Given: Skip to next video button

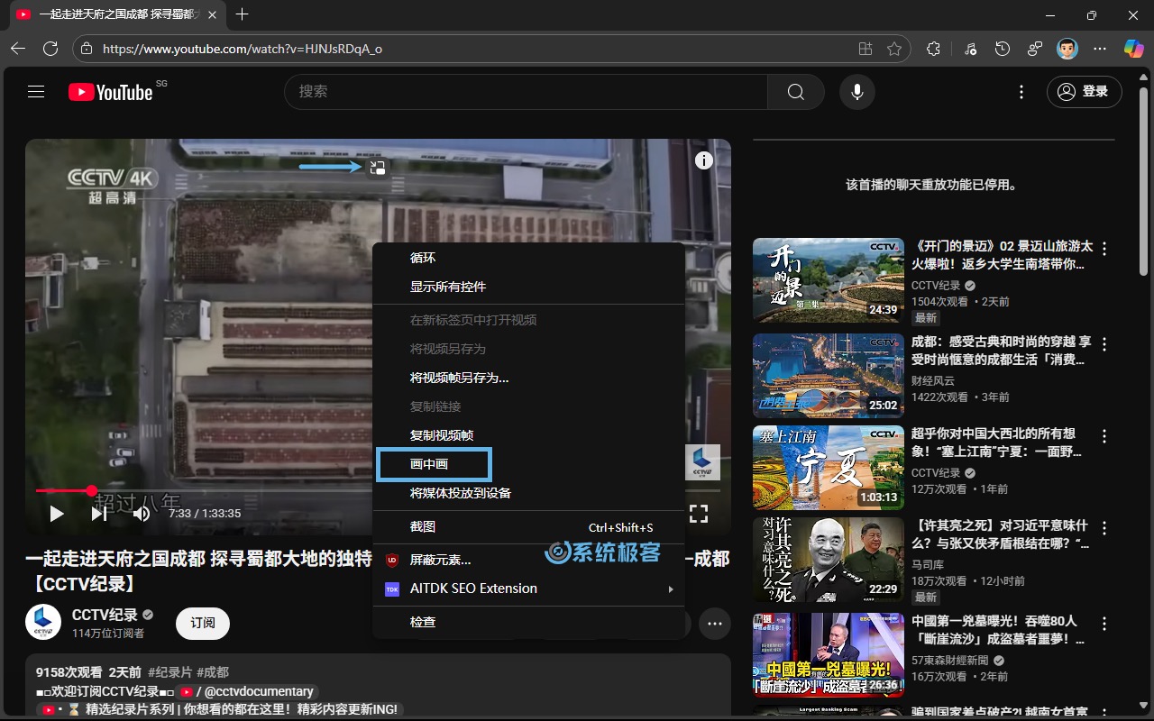Looking at the screenshot, I should pyautogui.click(x=99, y=514).
